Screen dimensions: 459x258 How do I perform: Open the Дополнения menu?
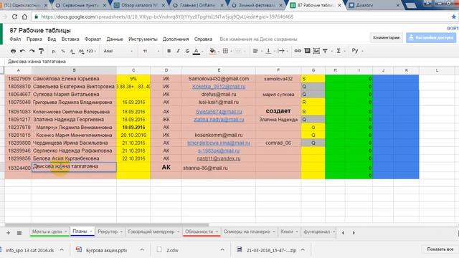tap(176, 39)
